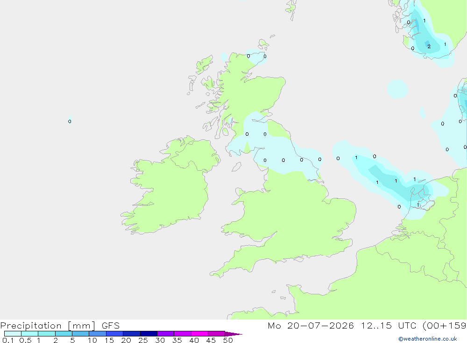Click the legend scale label '0.1'
Screen dimensions: 467x343
pyautogui.click(x=8, y=340)
